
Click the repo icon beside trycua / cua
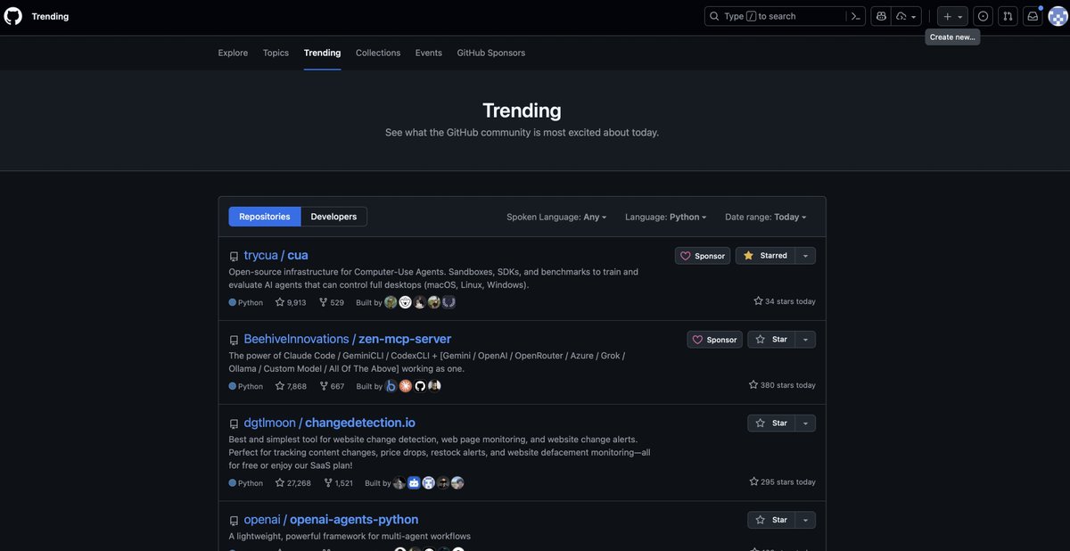(x=234, y=257)
